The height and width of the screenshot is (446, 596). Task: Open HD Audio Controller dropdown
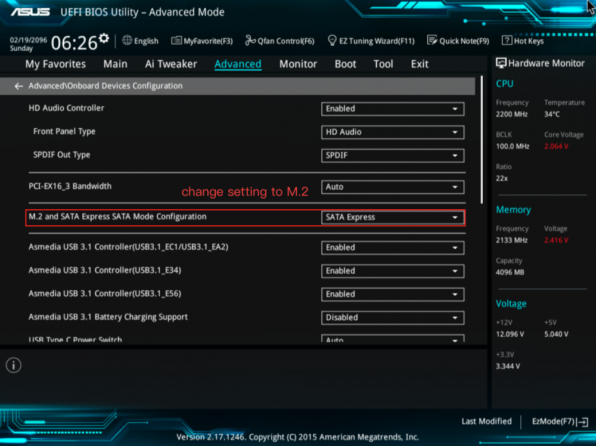point(393,109)
